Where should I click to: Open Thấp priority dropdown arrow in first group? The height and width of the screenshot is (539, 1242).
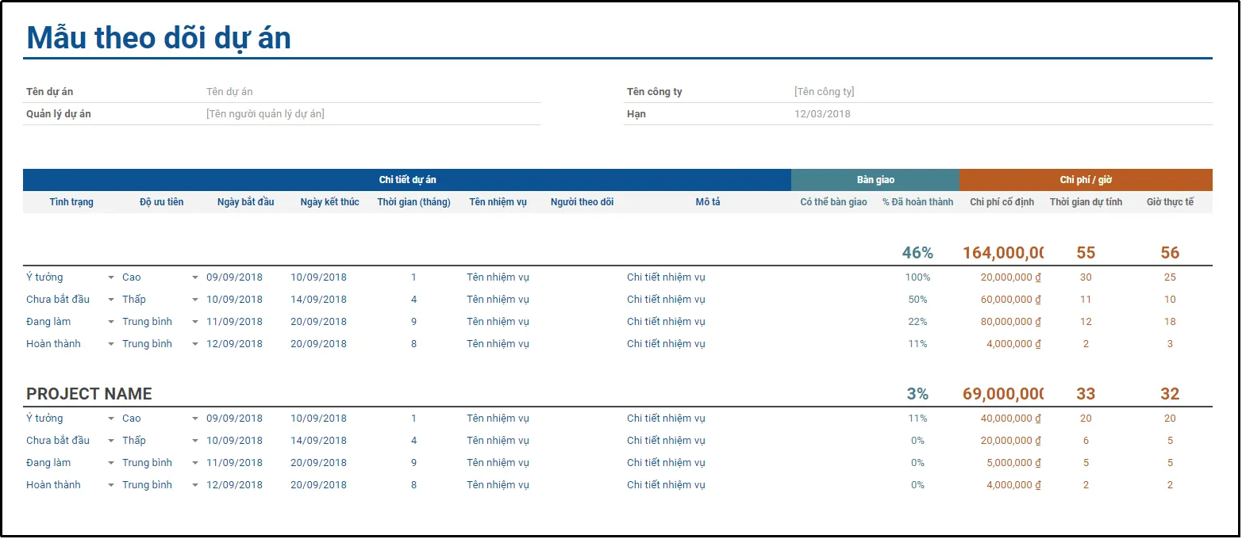coord(195,300)
